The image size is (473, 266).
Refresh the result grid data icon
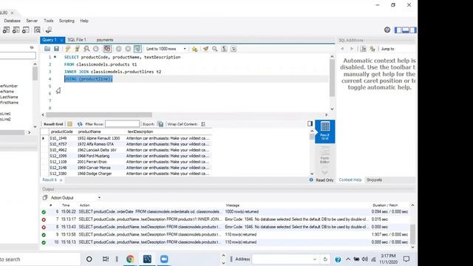coord(80,124)
